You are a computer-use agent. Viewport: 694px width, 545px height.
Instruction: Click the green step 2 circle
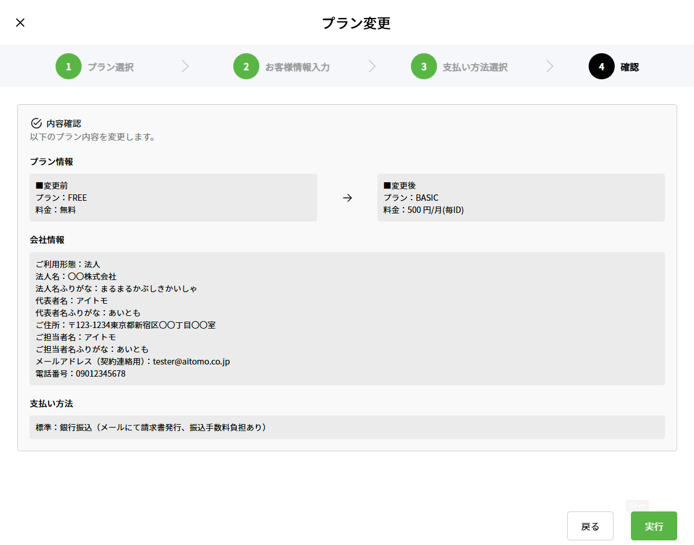(x=246, y=67)
